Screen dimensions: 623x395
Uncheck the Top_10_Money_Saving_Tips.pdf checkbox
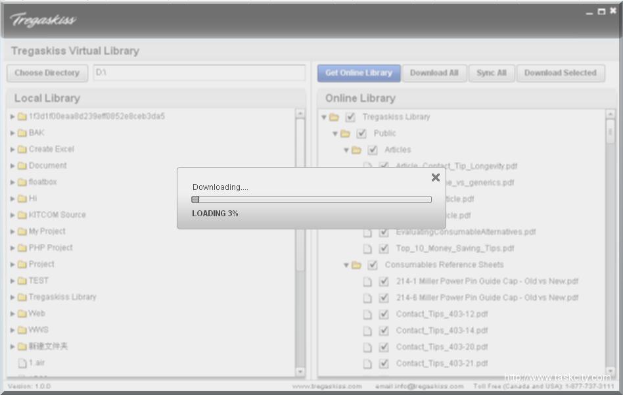click(x=383, y=248)
